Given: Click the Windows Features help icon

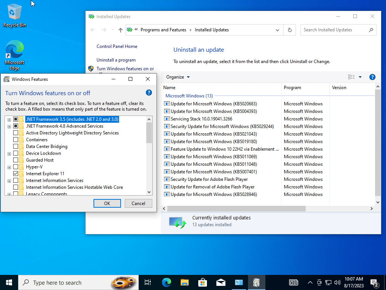Looking at the screenshot, I should [149, 93].
